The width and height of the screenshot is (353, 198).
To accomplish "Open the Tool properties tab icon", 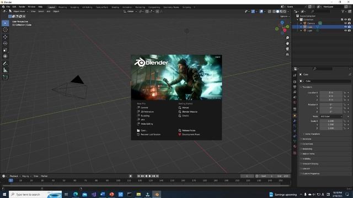I will pyautogui.click(x=295, y=75).
